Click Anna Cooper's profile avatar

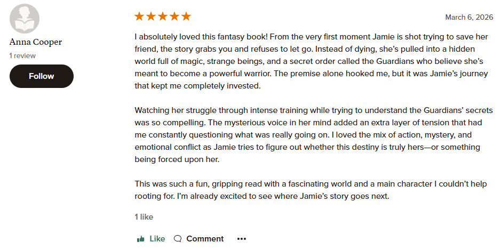tap(25, 19)
